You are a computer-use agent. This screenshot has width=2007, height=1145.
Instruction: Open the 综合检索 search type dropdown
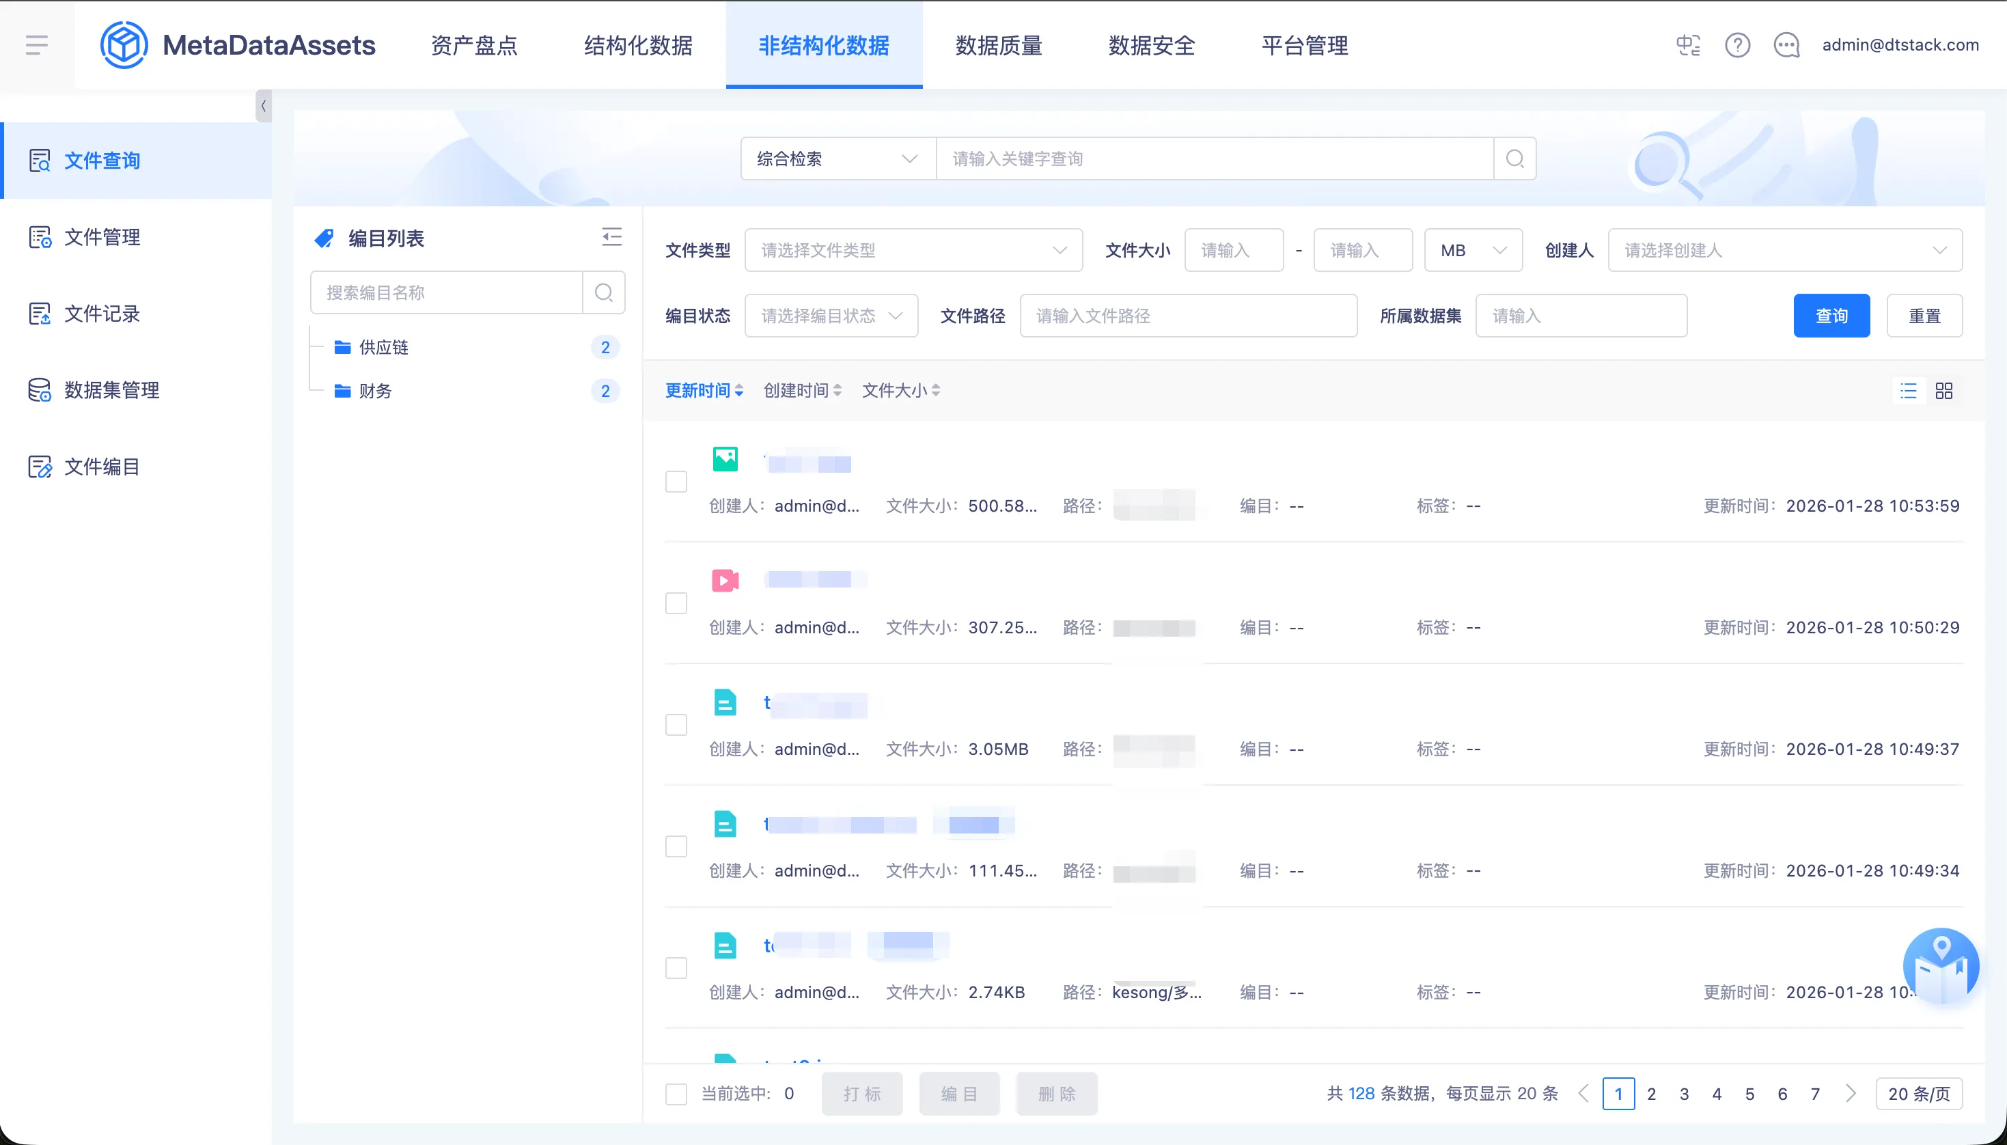click(x=838, y=159)
